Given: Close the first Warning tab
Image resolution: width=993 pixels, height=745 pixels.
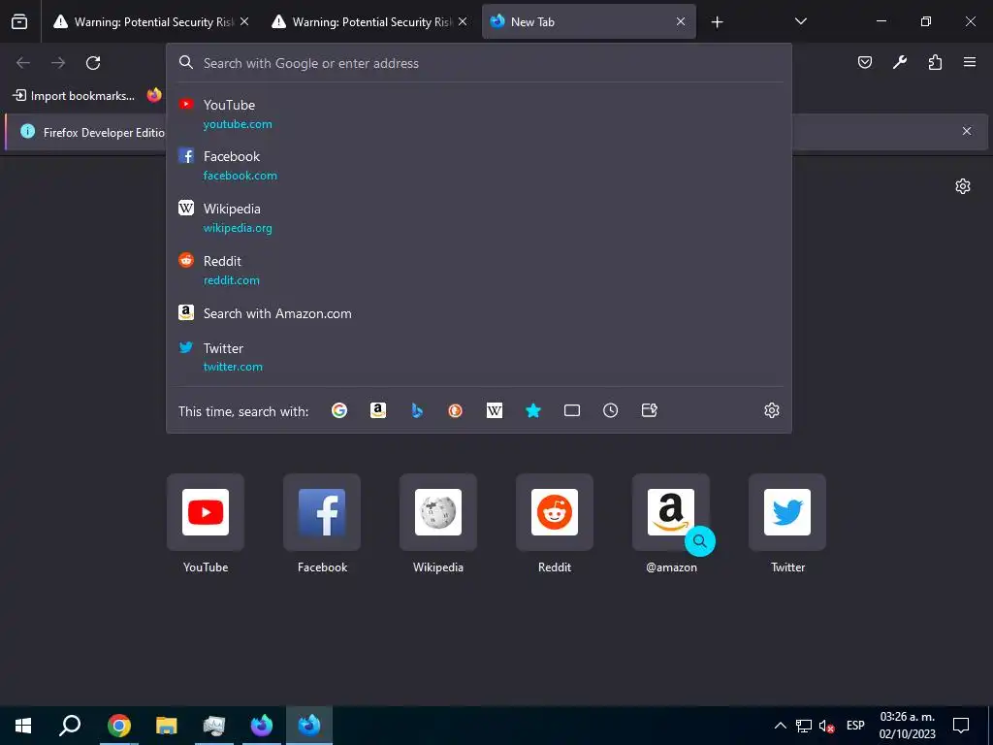Looking at the screenshot, I should point(244,21).
